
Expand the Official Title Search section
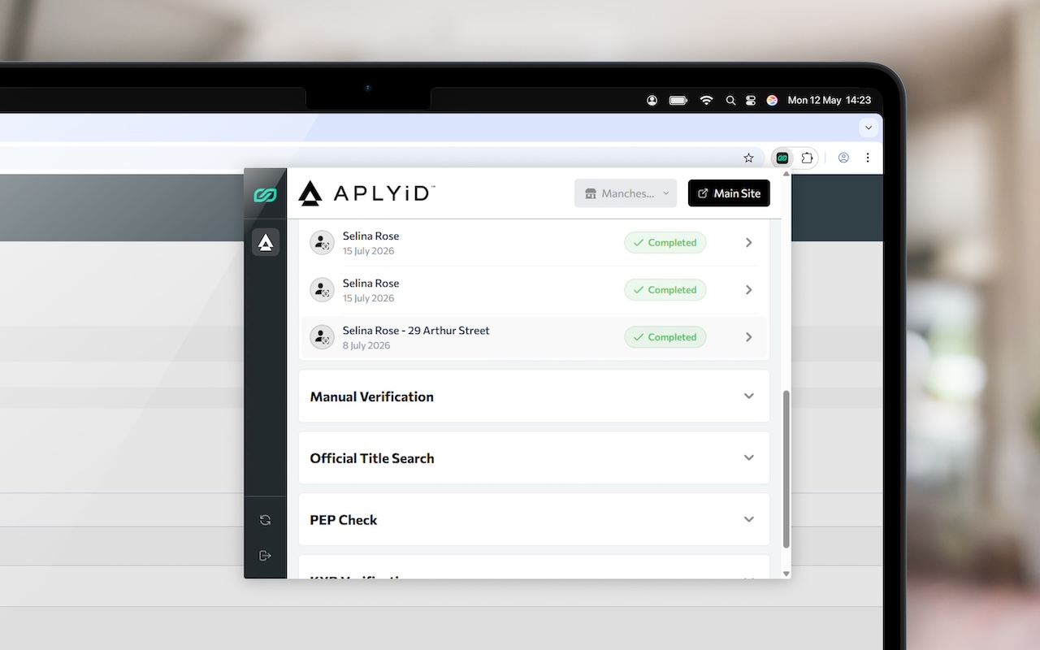(x=748, y=458)
